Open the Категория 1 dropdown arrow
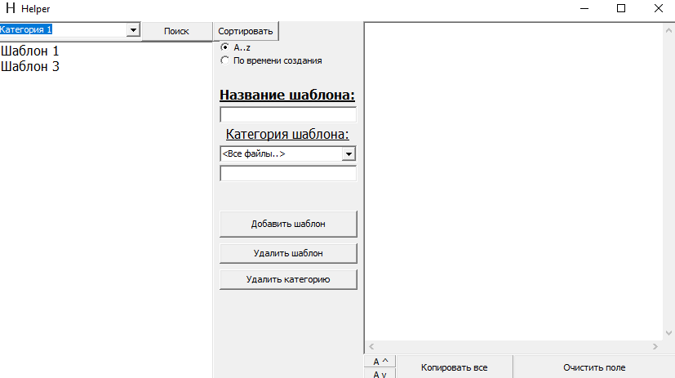Screen dimensions: 675x378 [134, 30]
